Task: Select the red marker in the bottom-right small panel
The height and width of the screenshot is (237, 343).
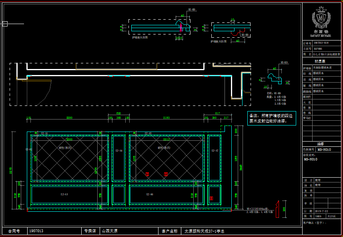Action: click(211, 198)
